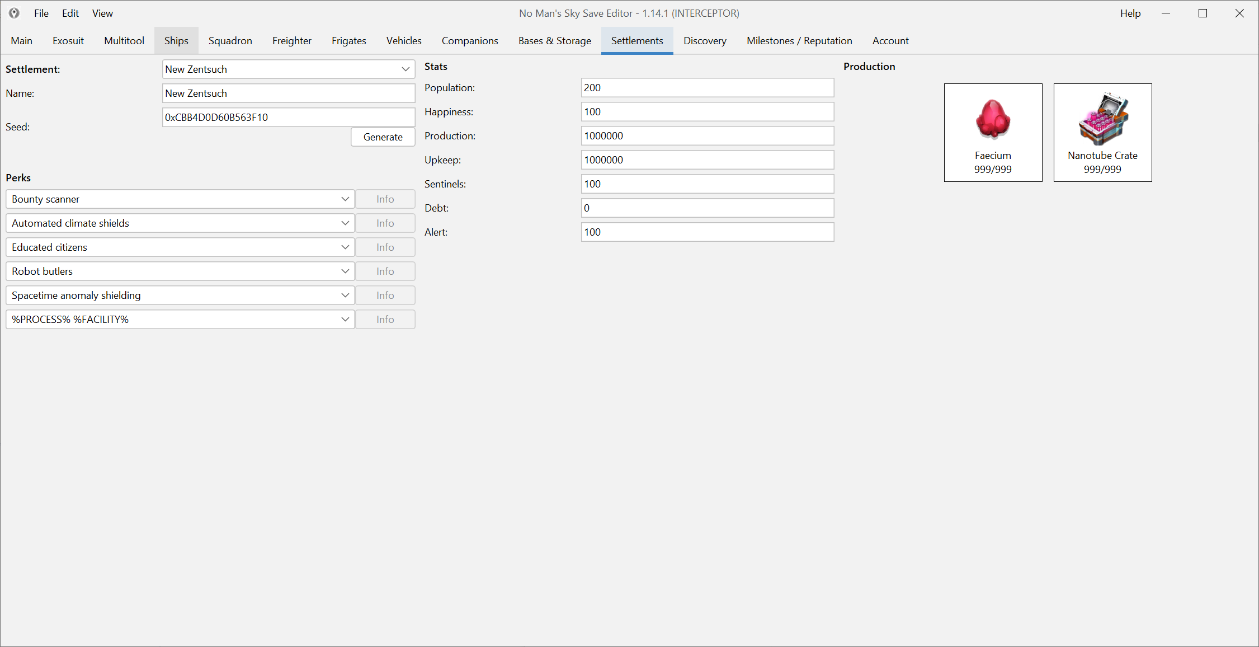
Task: Switch to the Freighter tab
Action: [x=291, y=41]
